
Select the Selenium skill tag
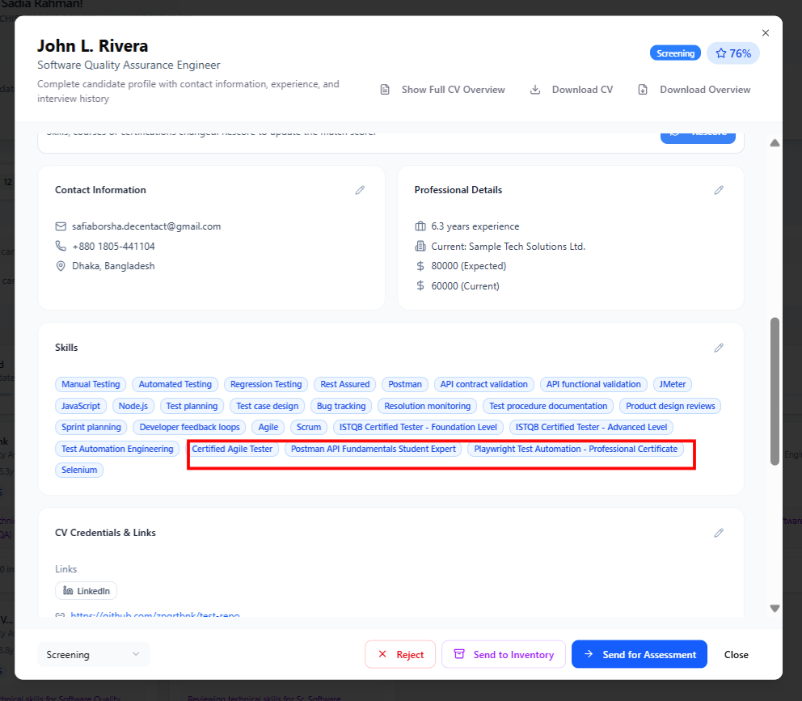(79, 471)
